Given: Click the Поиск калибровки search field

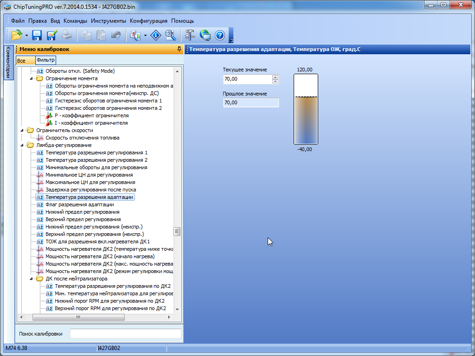Looking at the screenshot, I should point(125,333).
